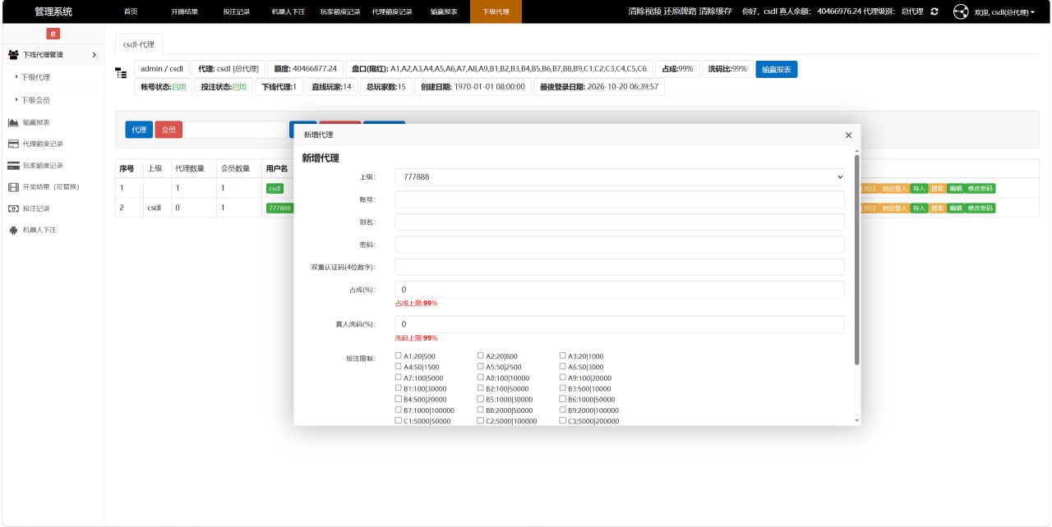
Task: Click the tree structure icon beside admin / csdl
Action: pos(122,73)
